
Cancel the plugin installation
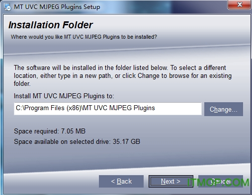[x=221, y=181]
